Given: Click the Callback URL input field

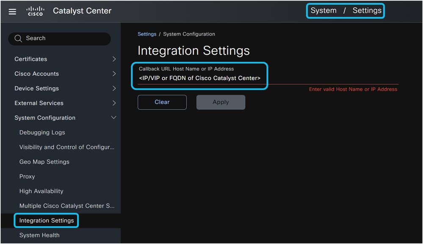Looking at the screenshot, I should 199,79.
